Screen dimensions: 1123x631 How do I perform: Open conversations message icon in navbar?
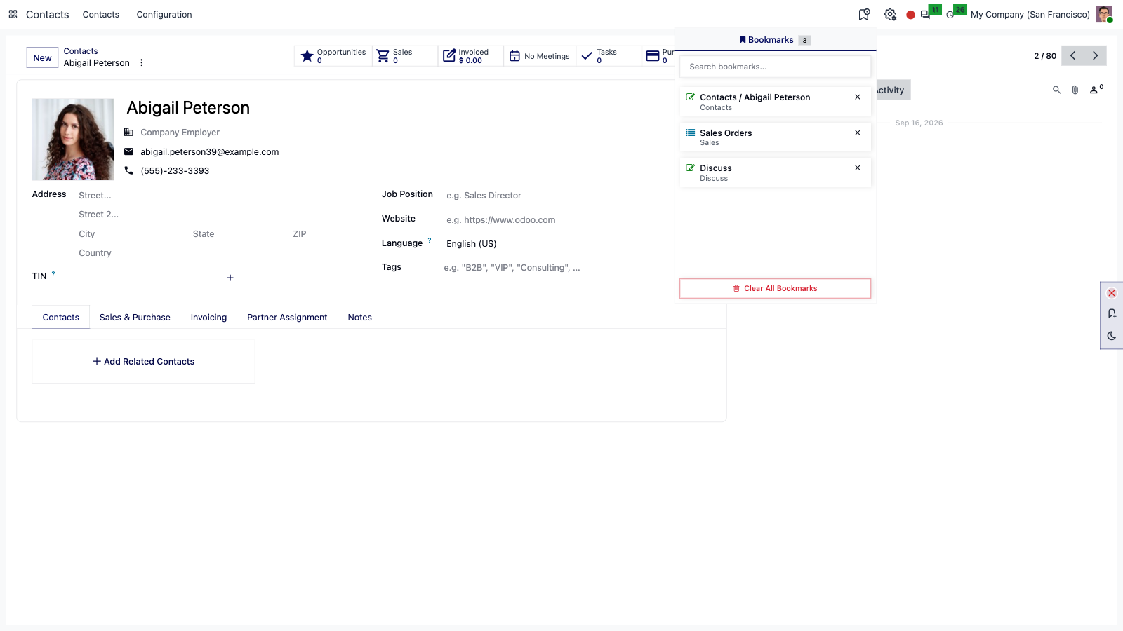tap(926, 15)
